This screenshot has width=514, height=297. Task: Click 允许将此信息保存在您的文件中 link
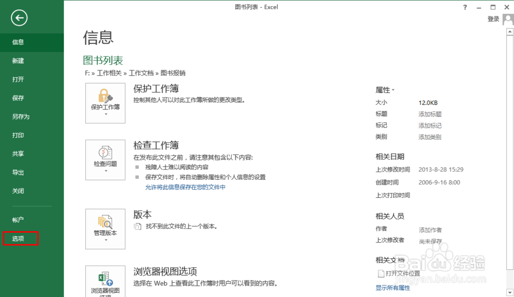click(x=185, y=187)
